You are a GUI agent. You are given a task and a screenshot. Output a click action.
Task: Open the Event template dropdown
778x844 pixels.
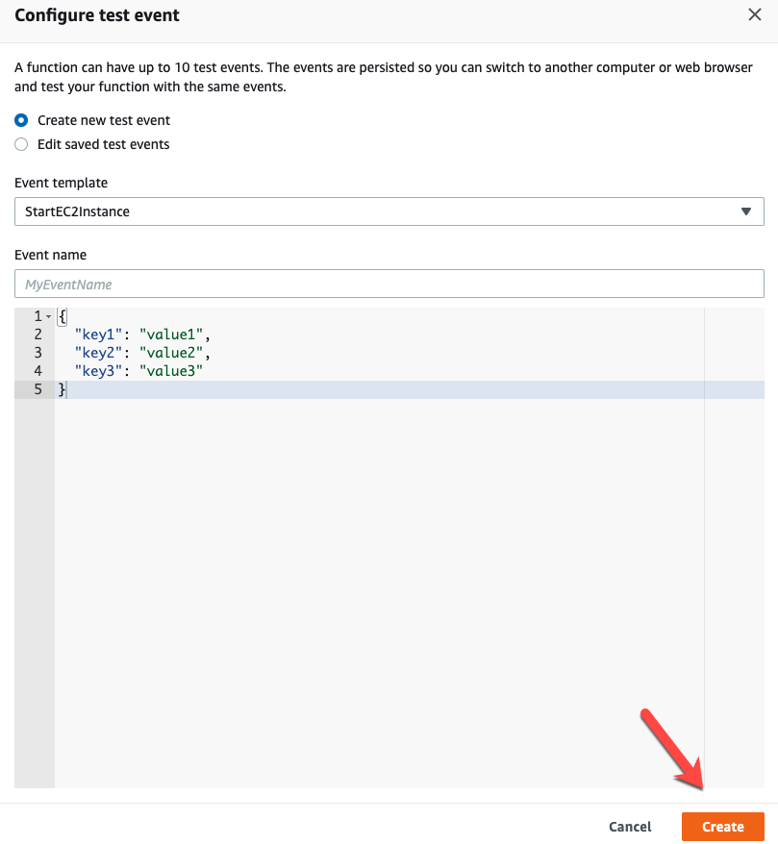click(x=389, y=211)
